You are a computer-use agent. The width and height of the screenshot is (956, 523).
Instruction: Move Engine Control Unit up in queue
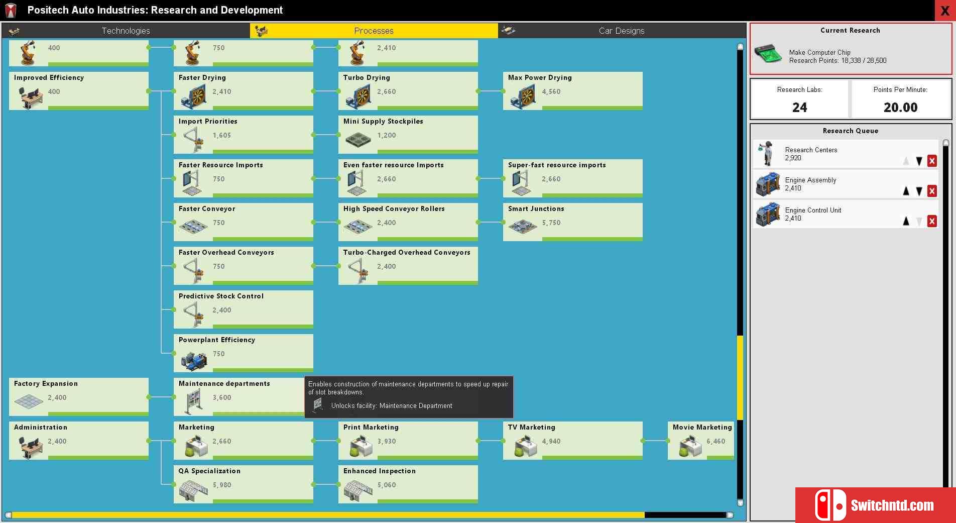[x=906, y=222]
